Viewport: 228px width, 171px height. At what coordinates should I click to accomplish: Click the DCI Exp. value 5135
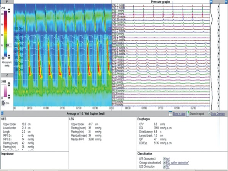click(156, 143)
